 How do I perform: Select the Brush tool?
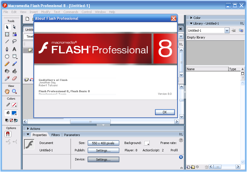click(x=14, y=64)
